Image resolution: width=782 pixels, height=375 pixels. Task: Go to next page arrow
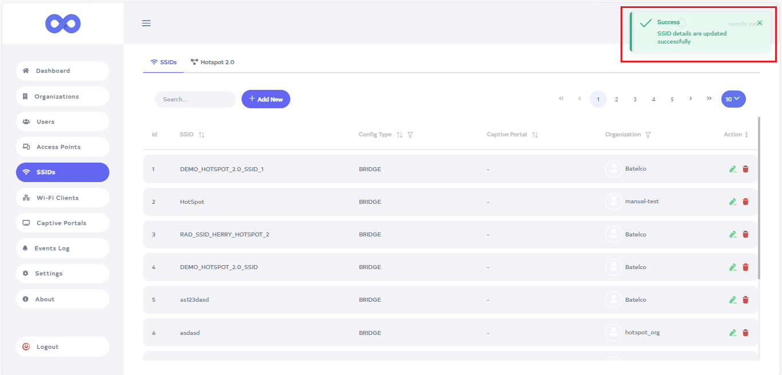pyautogui.click(x=690, y=98)
